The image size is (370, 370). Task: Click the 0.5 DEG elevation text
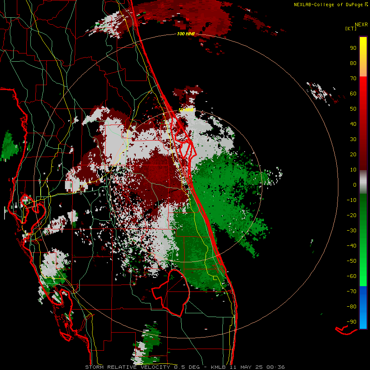pos(187,367)
